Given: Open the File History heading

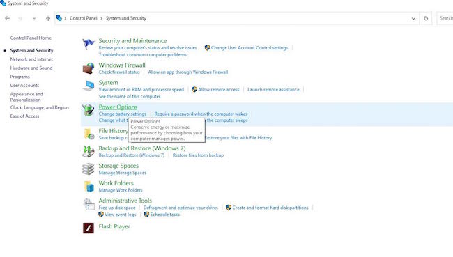Looking at the screenshot, I should (113, 131).
